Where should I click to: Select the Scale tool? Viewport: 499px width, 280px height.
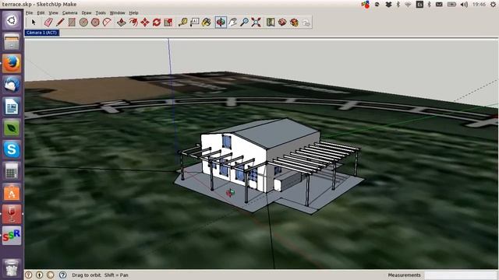tap(168, 23)
